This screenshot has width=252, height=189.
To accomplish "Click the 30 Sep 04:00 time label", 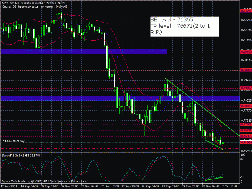I will [x=211, y=186].
